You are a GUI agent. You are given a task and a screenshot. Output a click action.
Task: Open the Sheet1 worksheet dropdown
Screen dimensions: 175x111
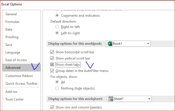point(129,99)
